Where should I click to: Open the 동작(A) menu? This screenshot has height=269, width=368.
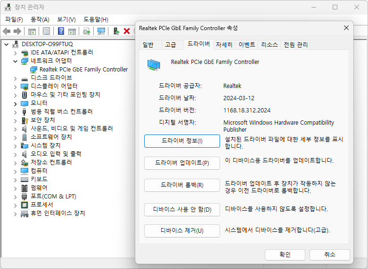[40, 19]
